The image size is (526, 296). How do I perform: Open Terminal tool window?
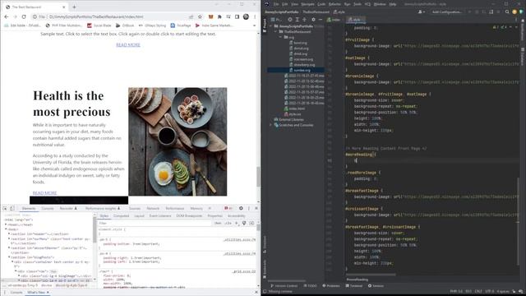point(354,286)
